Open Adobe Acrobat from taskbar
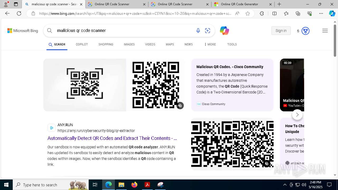 click(x=147, y=185)
